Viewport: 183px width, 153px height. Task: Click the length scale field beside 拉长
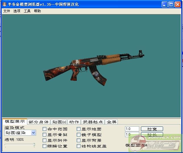click(x=132, y=135)
